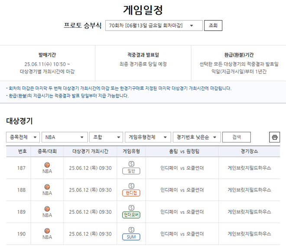Open the 70회차 round selection dropdown
Screen dimensions: 286x247
point(154,25)
